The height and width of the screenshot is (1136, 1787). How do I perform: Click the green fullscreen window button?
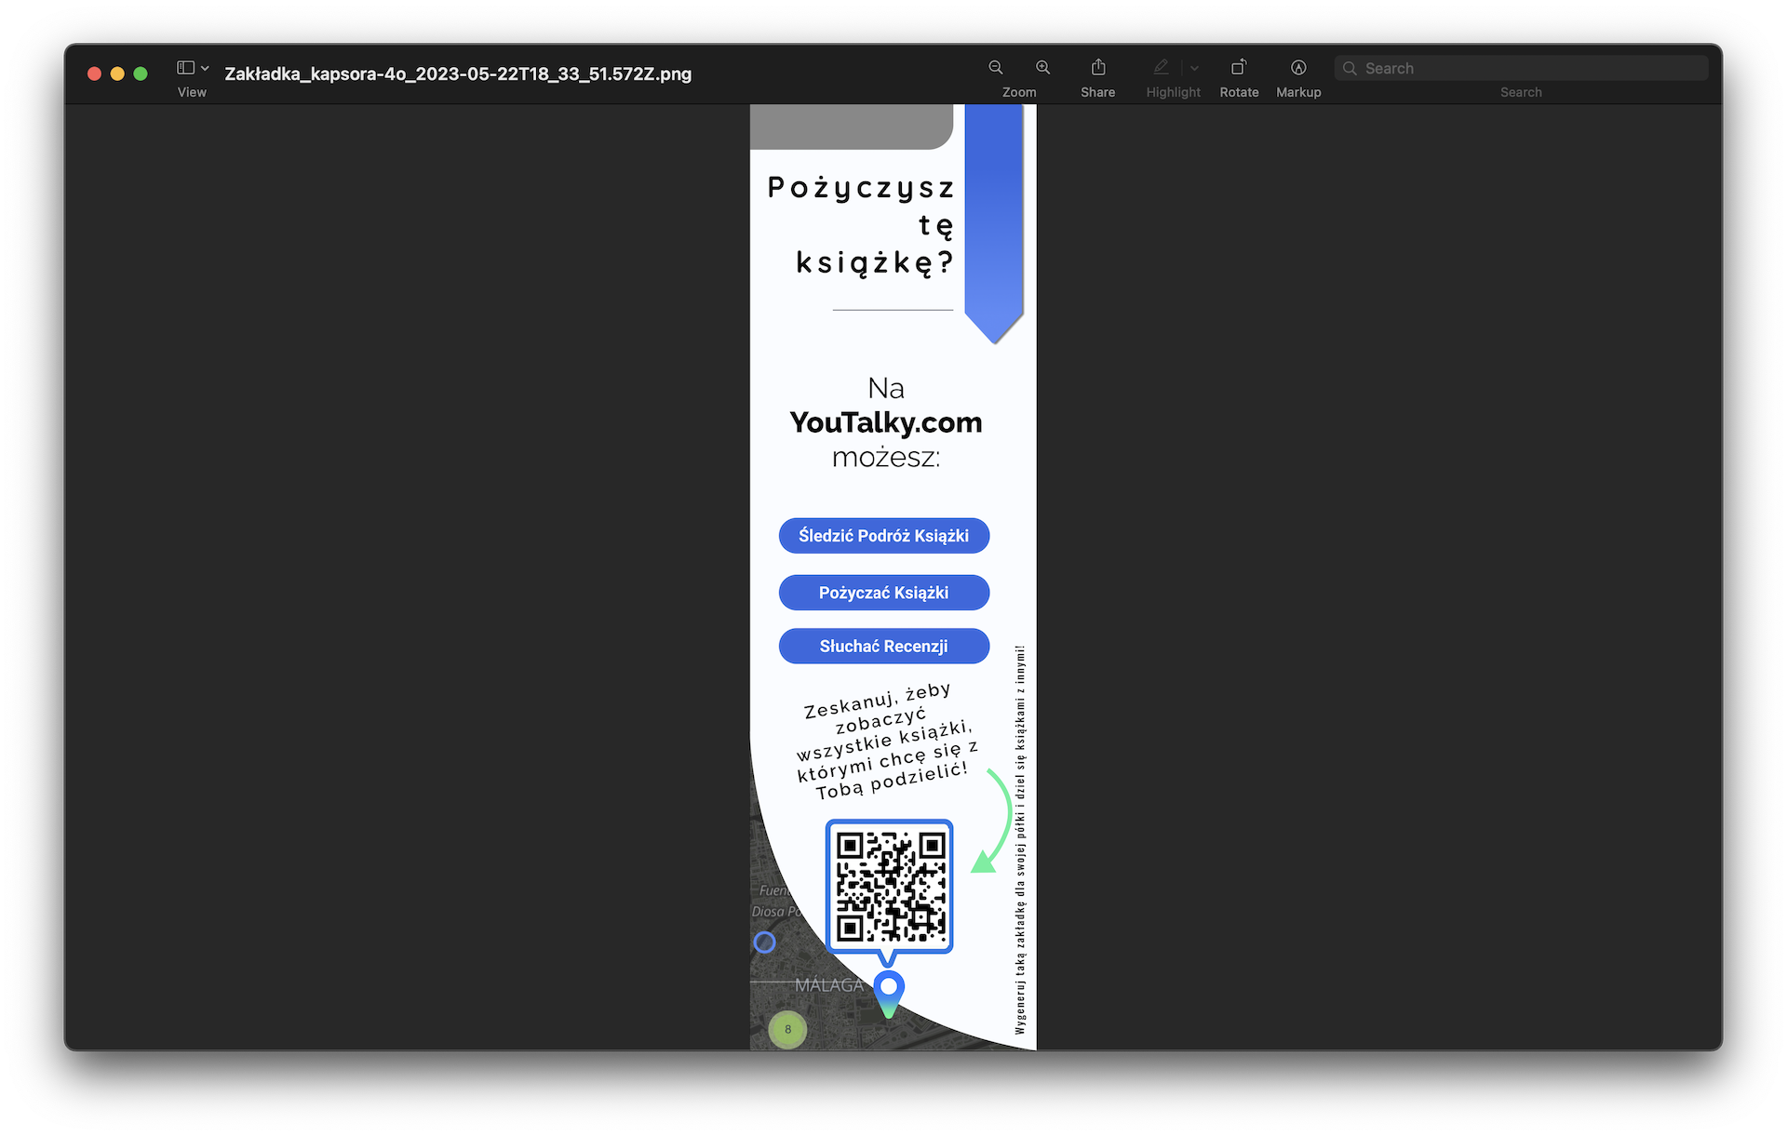(x=141, y=74)
